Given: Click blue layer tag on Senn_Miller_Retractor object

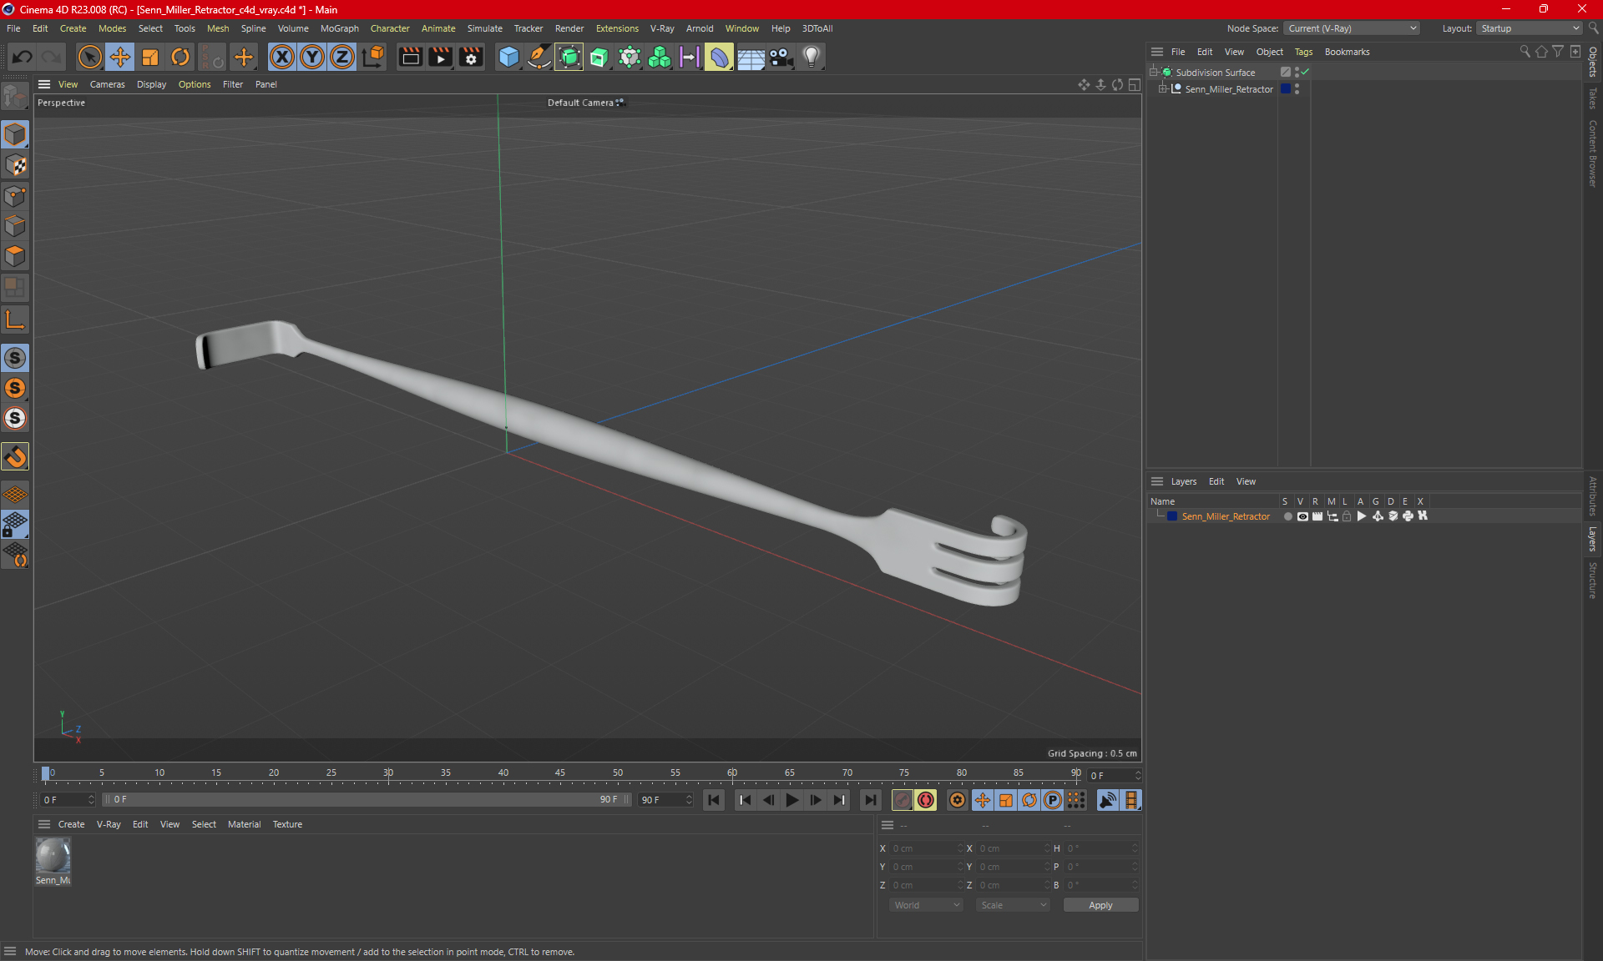Looking at the screenshot, I should 1286,89.
